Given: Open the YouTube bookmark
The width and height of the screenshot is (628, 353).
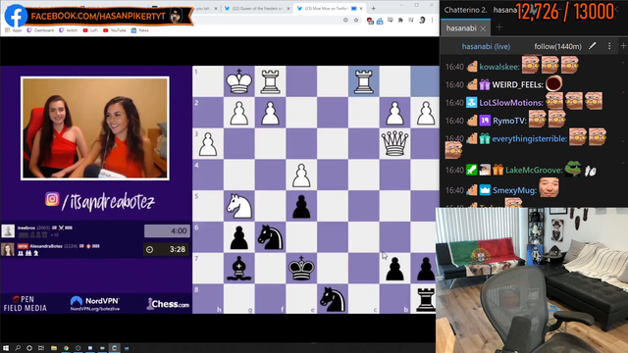Looking at the screenshot, I should (x=114, y=30).
